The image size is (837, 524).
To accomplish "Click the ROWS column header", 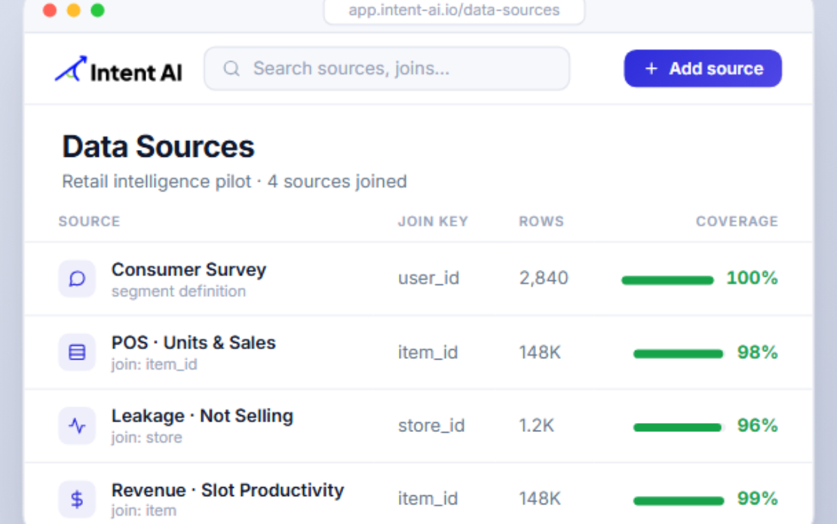I will point(541,222).
